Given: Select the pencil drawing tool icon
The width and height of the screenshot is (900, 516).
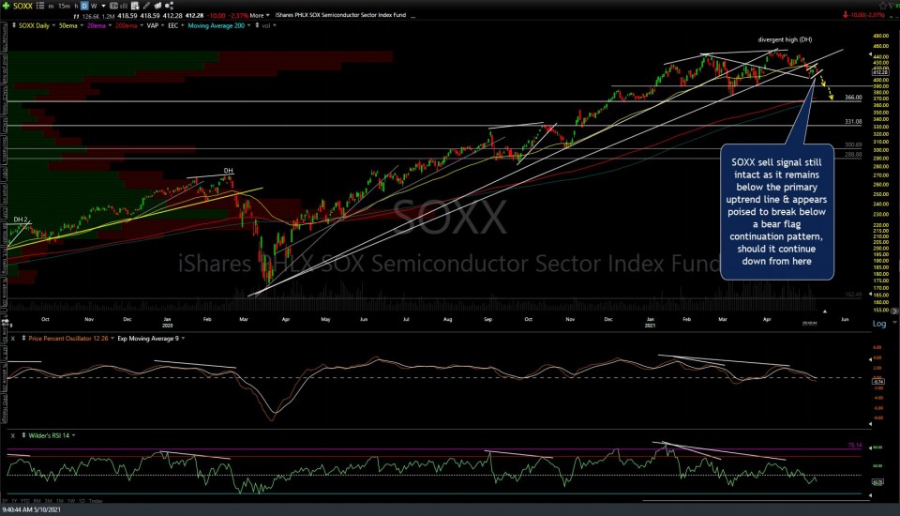Looking at the screenshot, I should [x=146, y=6].
